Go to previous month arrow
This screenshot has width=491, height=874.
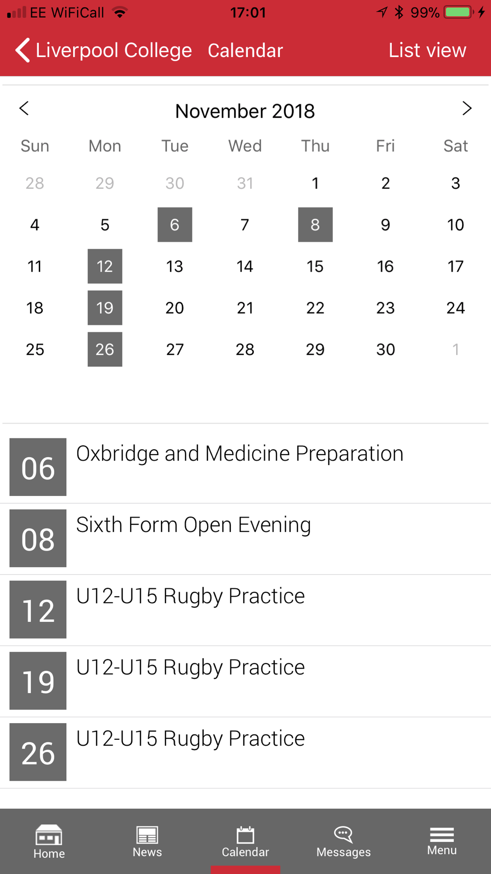(x=24, y=109)
